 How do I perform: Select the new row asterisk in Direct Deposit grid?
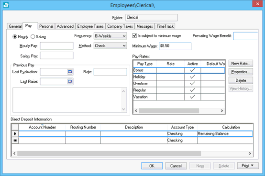point(15,140)
